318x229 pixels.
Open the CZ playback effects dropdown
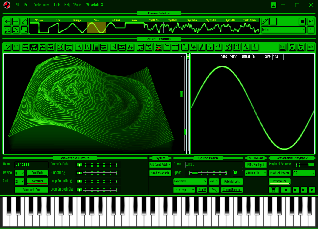coord(304,173)
